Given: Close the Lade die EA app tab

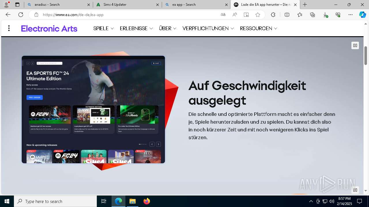Looking at the screenshot, I should 295,5.
